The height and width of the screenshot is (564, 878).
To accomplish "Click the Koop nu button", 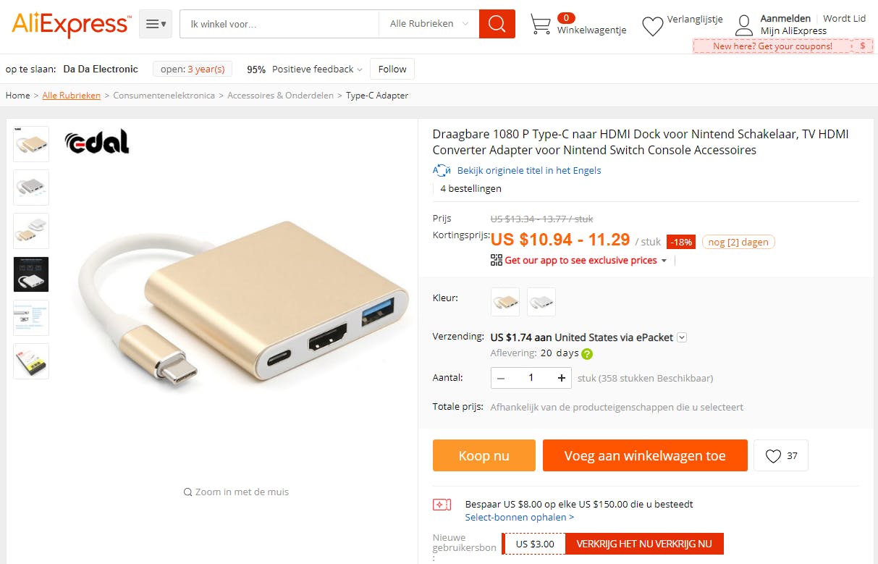I will (x=484, y=455).
